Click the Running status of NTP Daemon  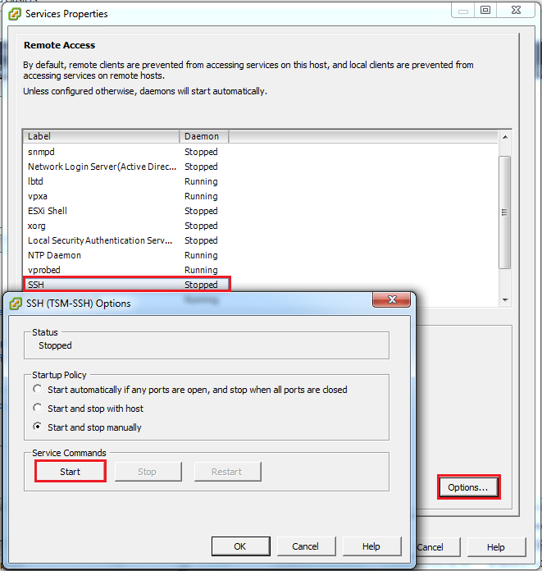(x=201, y=255)
